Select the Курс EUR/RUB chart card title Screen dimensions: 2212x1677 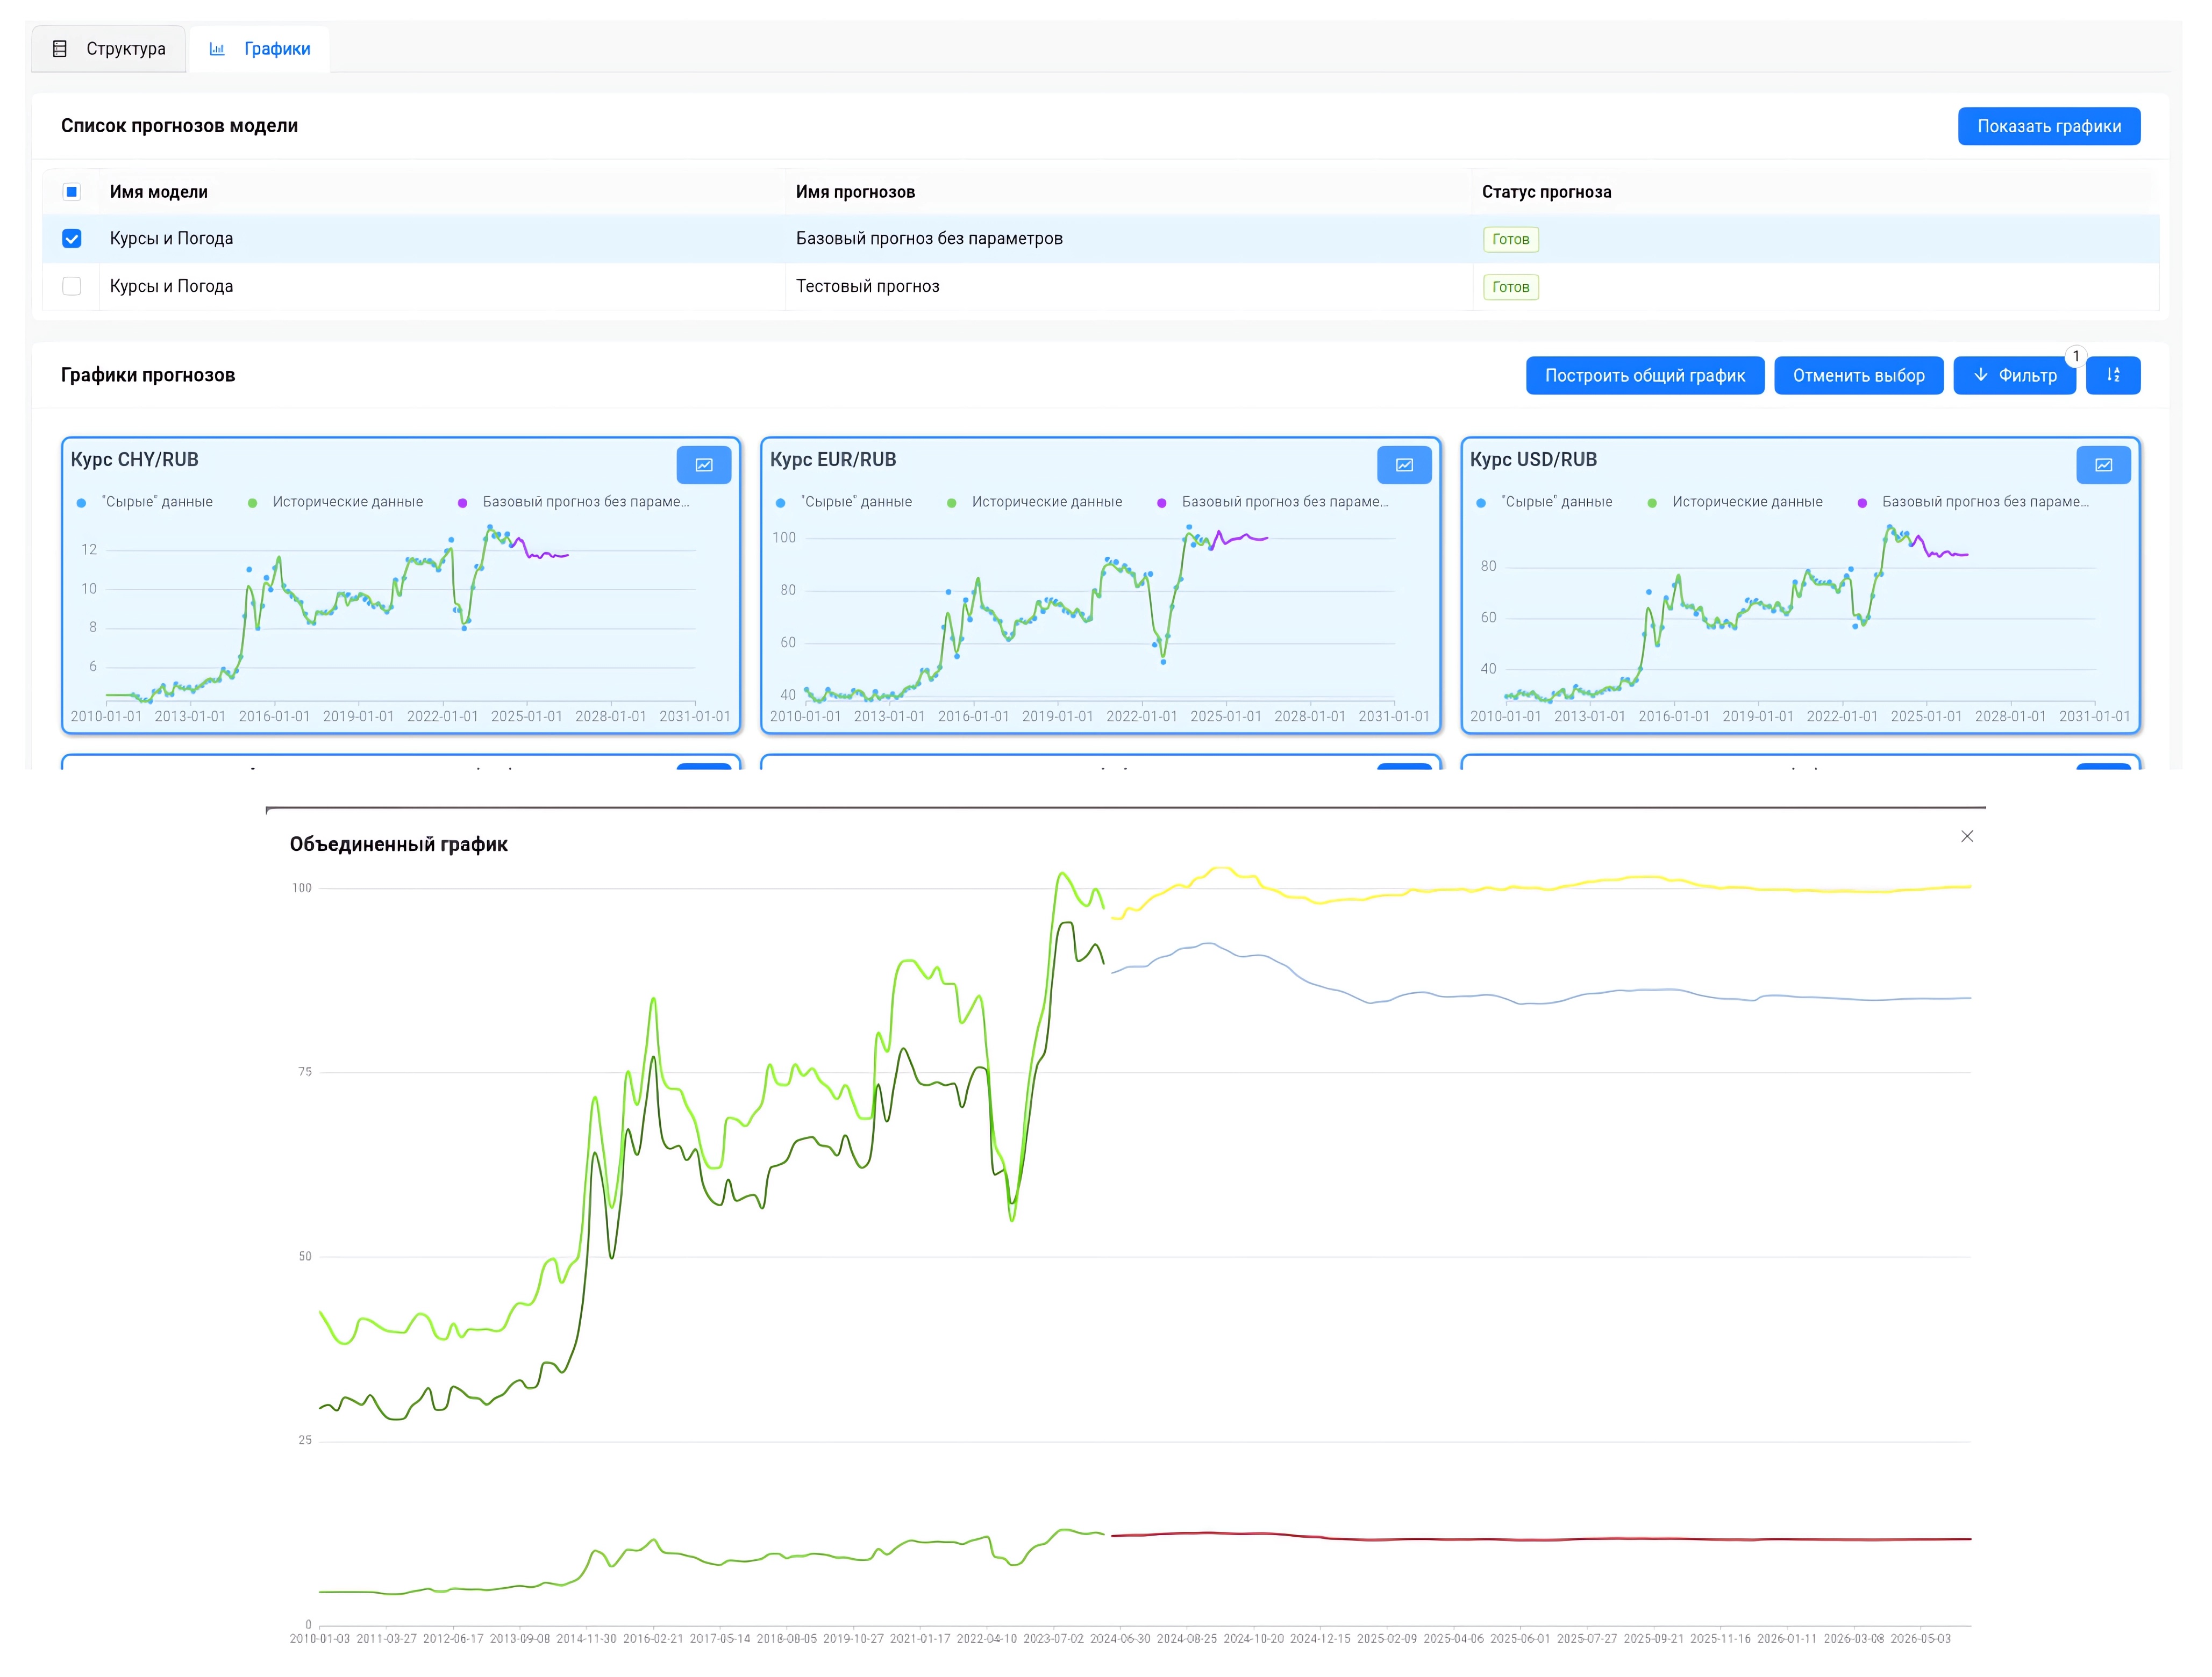coord(832,460)
